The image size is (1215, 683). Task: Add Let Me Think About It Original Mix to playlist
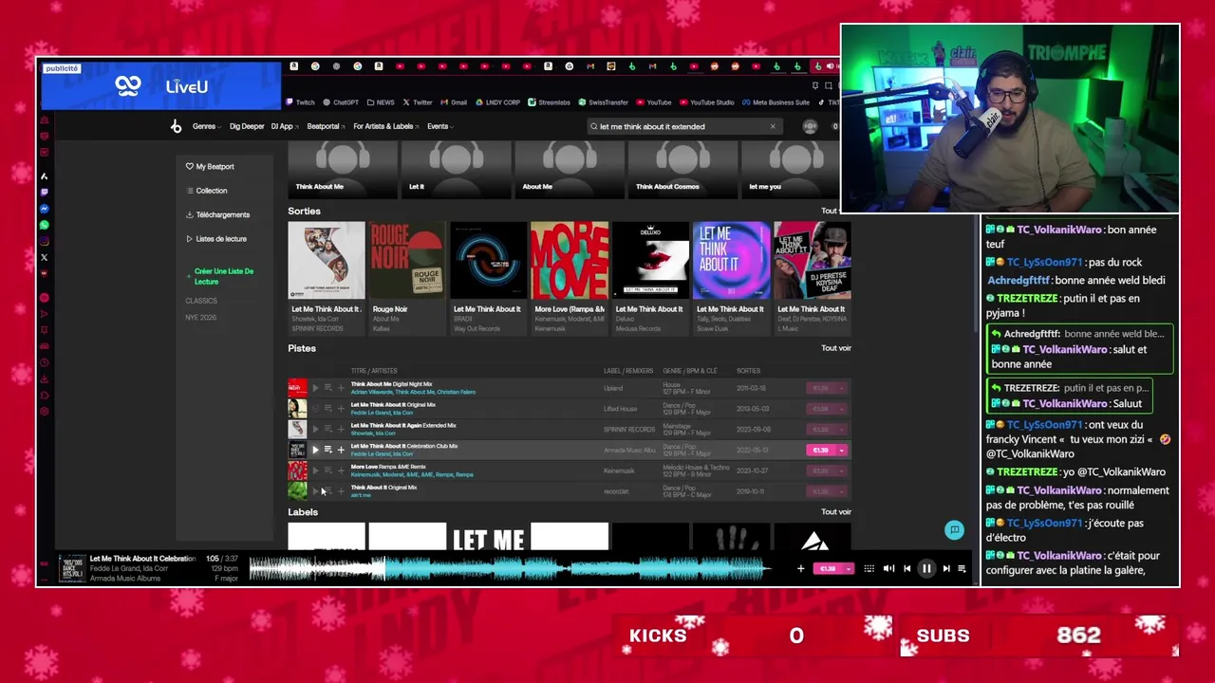341,409
